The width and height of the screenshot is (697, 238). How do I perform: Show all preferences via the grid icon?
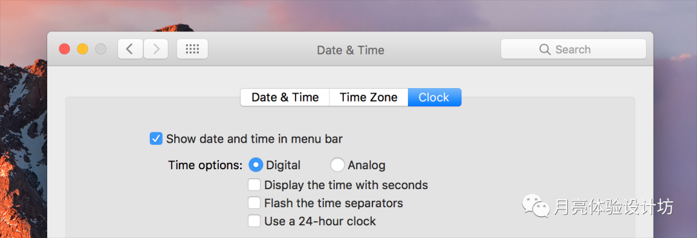tap(192, 49)
